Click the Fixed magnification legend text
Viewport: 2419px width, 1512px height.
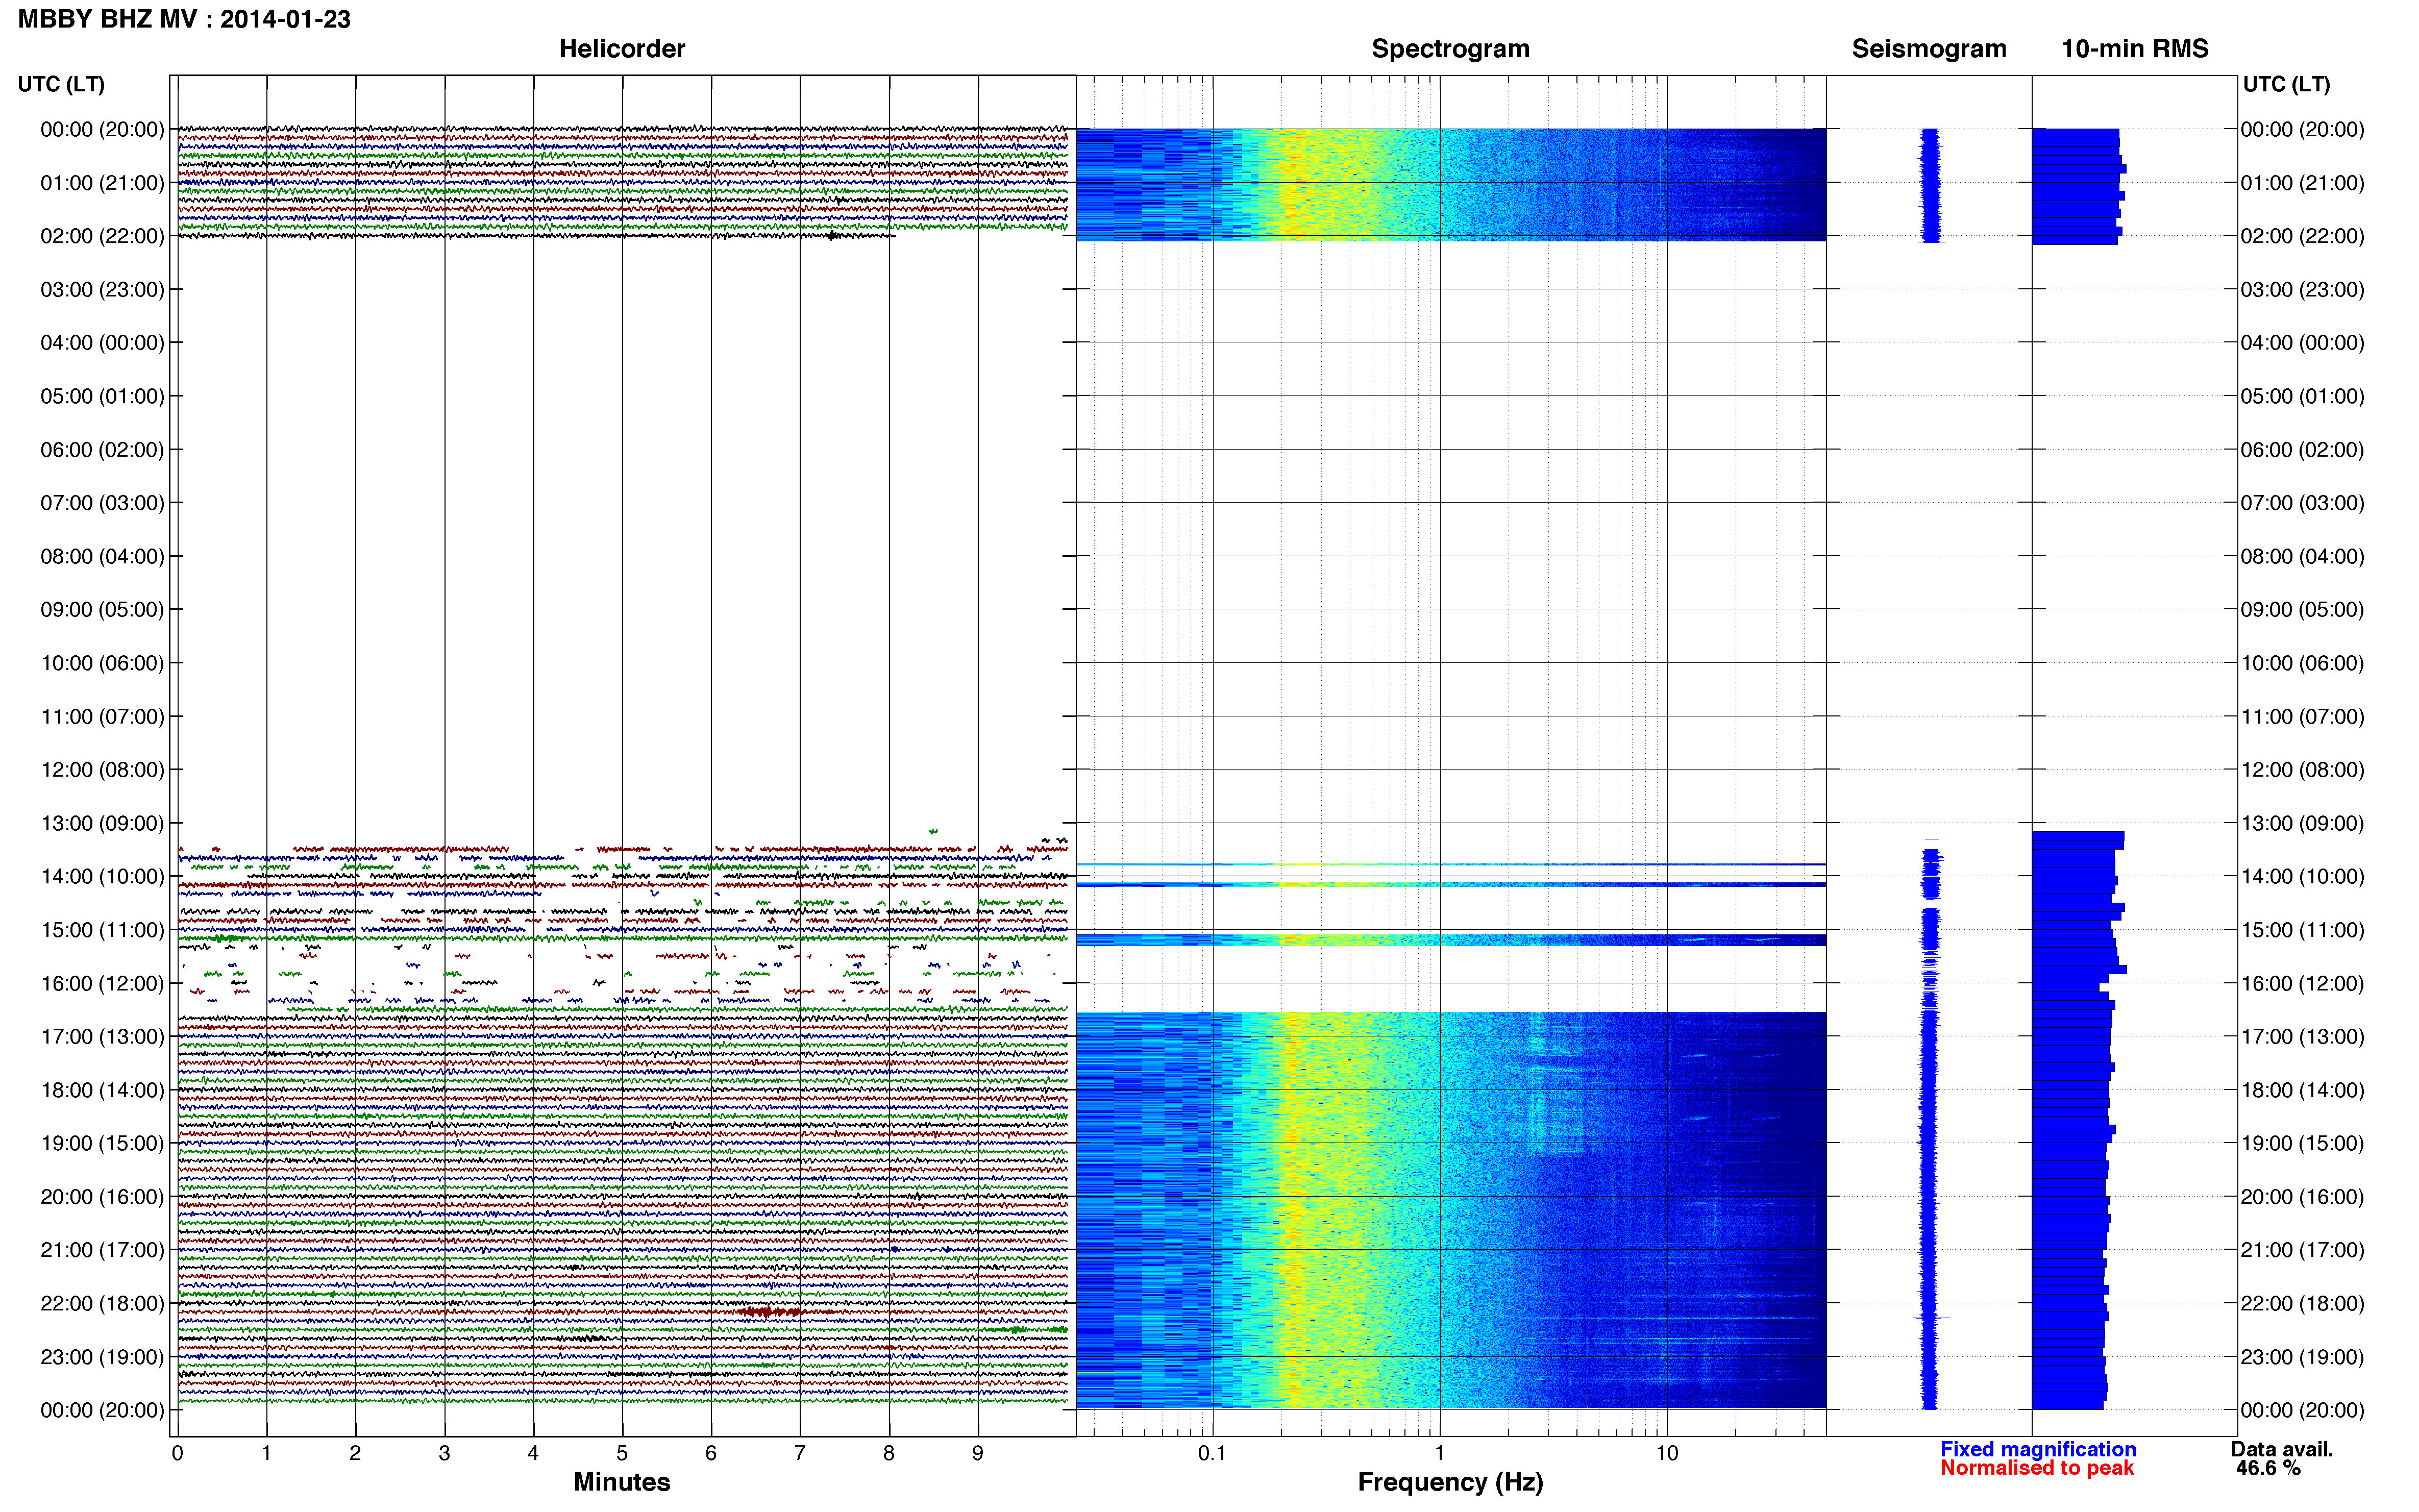tap(2038, 1449)
